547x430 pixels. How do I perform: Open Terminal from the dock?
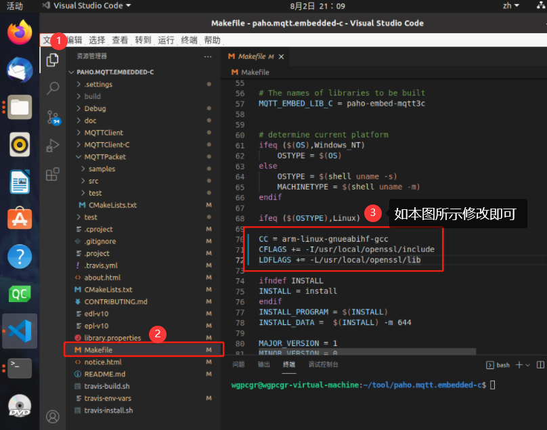pyautogui.click(x=20, y=368)
